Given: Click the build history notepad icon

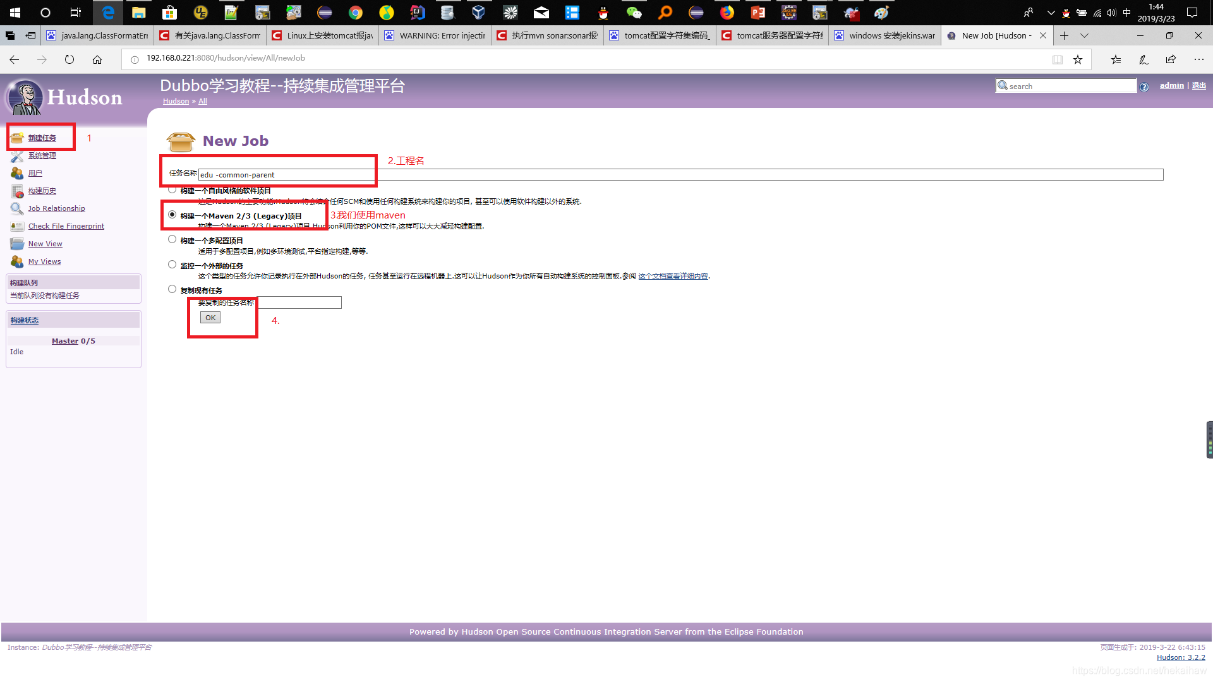Looking at the screenshot, I should click(17, 191).
